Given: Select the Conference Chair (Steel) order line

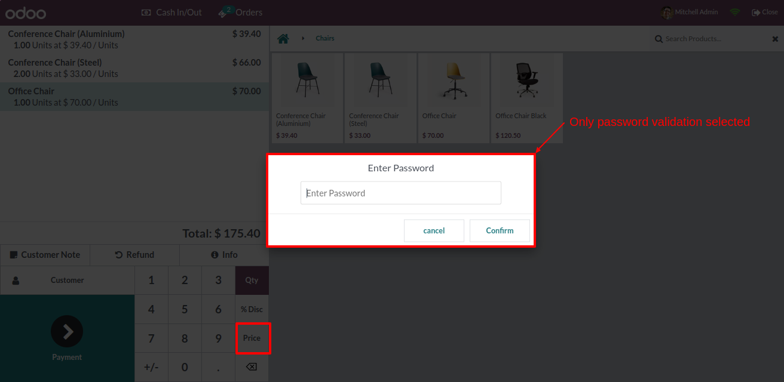Looking at the screenshot, I should (x=134, y=68).
